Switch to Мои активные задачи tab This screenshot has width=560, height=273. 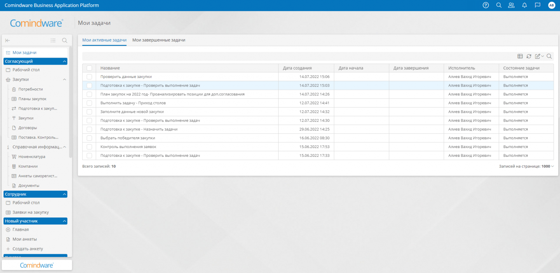(104, 40)
